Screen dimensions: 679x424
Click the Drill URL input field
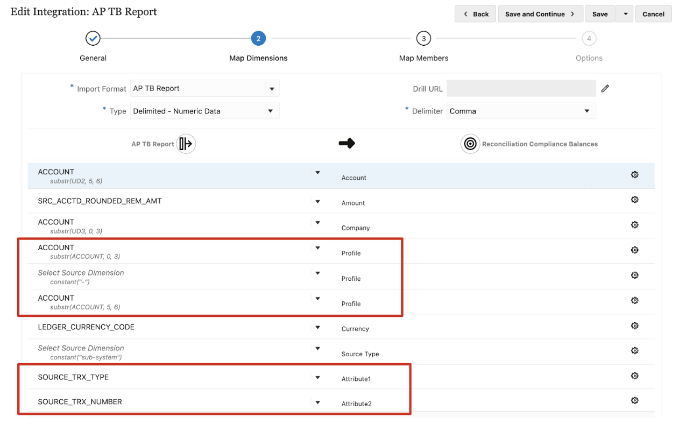(521, 89)
